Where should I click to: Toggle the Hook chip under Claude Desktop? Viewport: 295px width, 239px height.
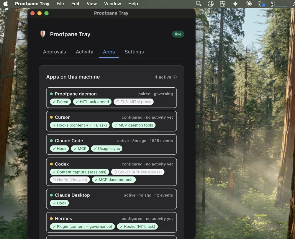[60, 203]
